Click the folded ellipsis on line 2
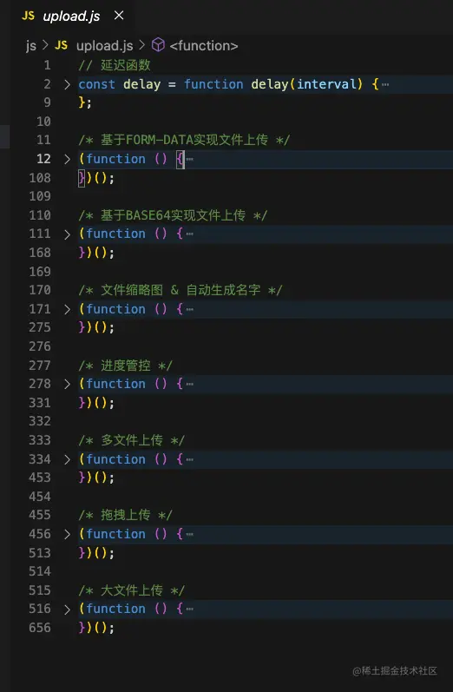Viewport: 453px width, 692px height. (385, 84)
